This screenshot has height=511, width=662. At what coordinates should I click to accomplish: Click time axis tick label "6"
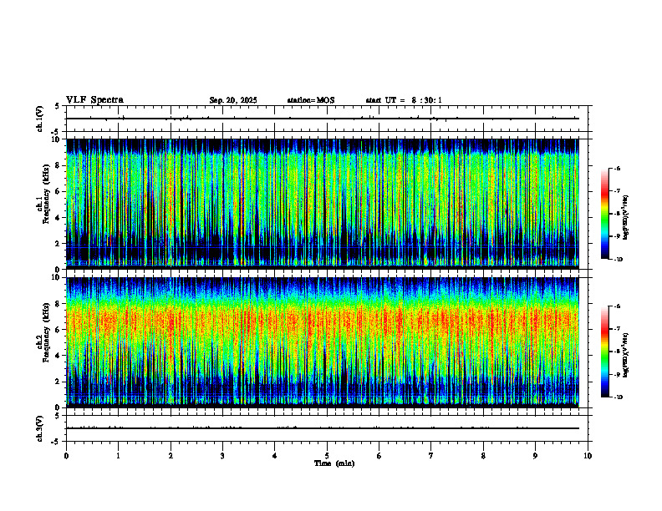pyautogui.click(x=379, y=456)
